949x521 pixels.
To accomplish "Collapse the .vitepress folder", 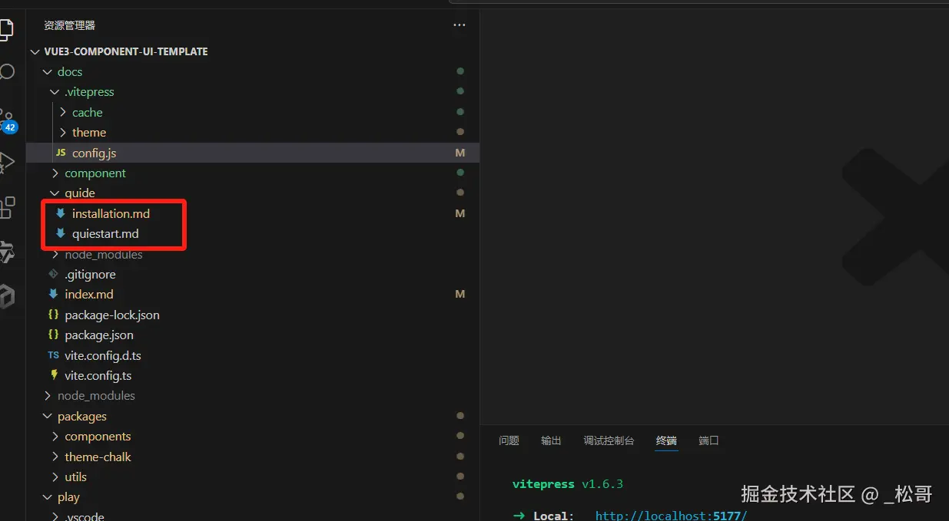I will [55, 92].
